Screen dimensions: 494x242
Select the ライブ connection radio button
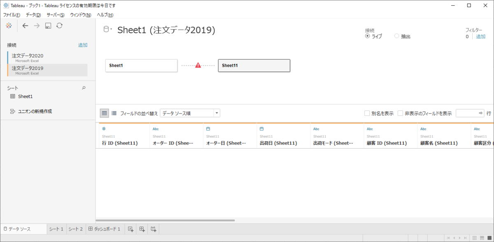point(367,36)
